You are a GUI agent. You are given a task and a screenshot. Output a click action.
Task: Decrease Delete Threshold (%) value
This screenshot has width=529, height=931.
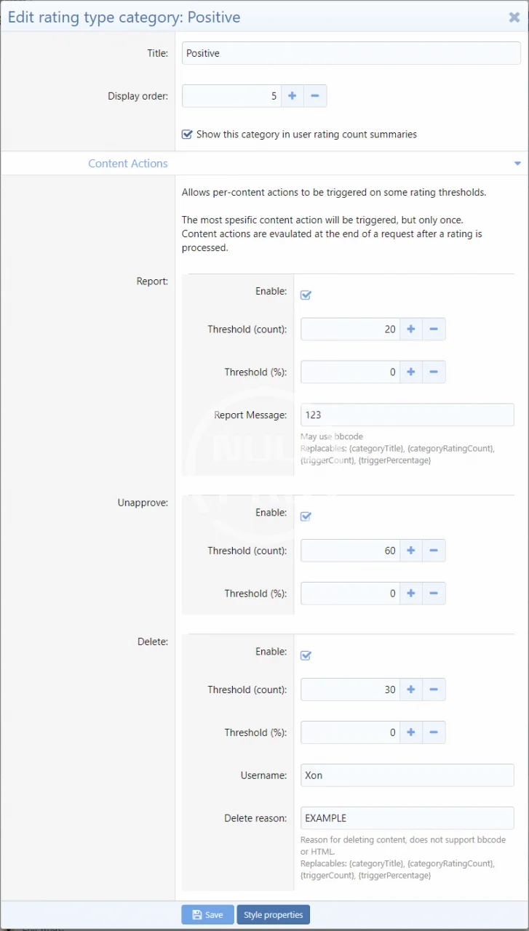(x=434, y=732)
